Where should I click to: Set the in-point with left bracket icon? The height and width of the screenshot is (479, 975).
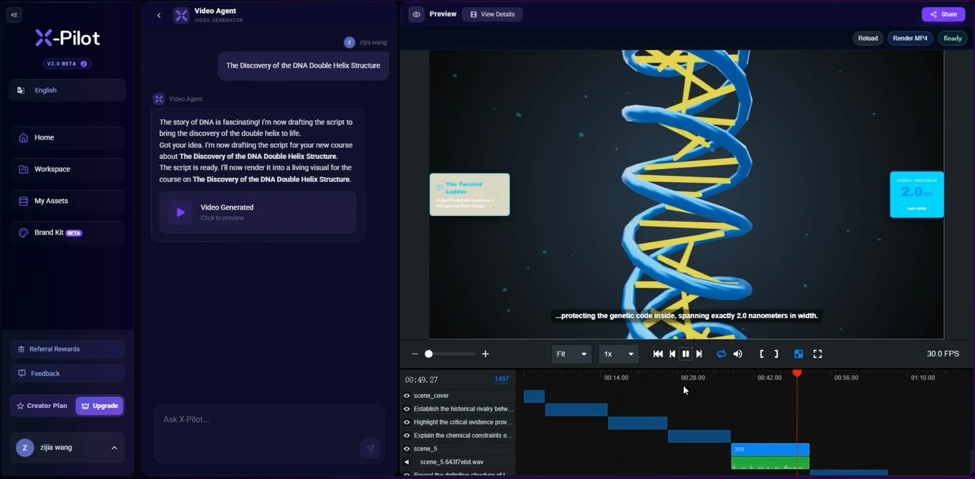(762, 354)
